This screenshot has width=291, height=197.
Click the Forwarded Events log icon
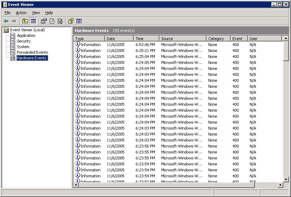(13, 52)
